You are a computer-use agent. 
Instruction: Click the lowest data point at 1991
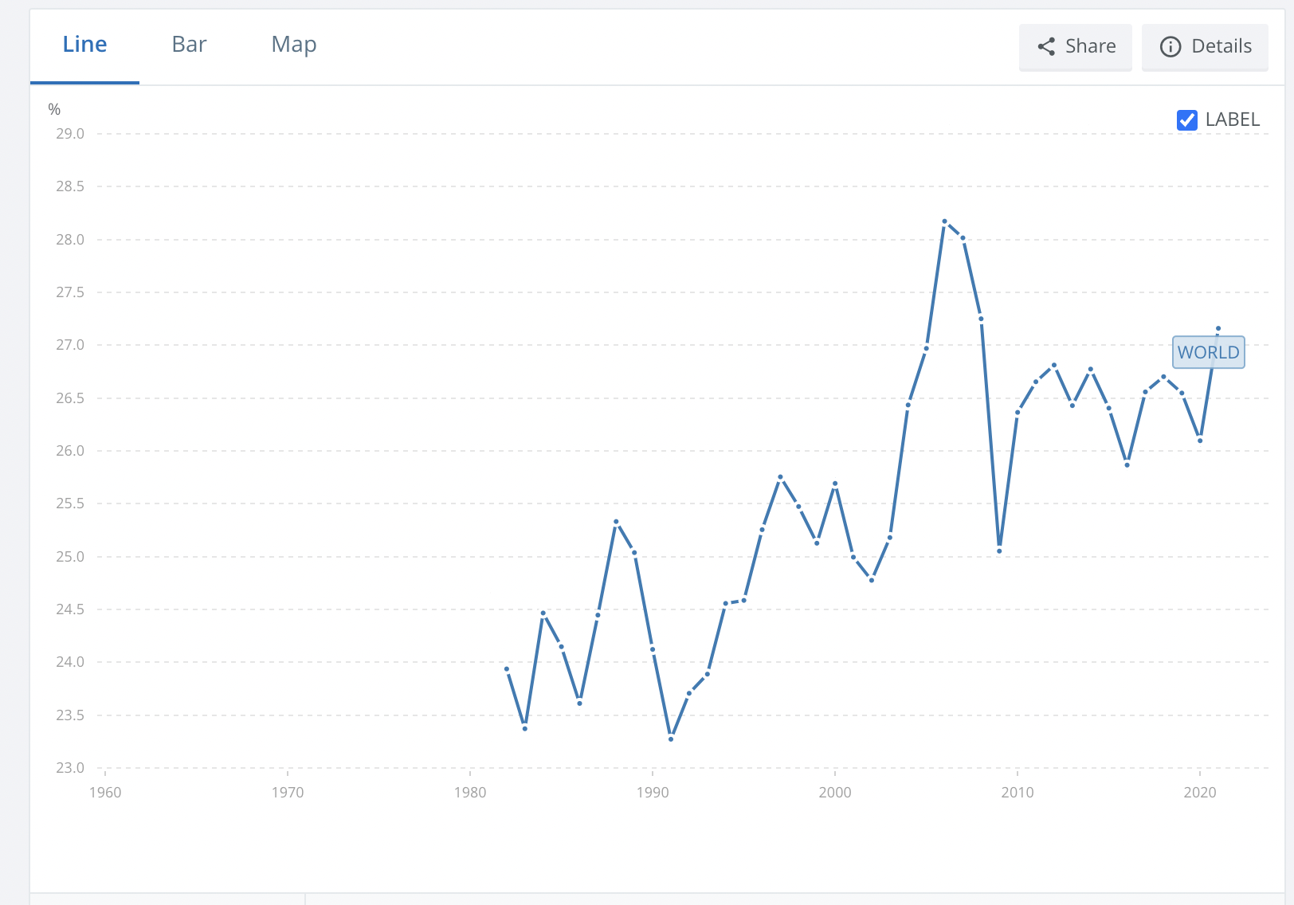click(x=671, y=739)
